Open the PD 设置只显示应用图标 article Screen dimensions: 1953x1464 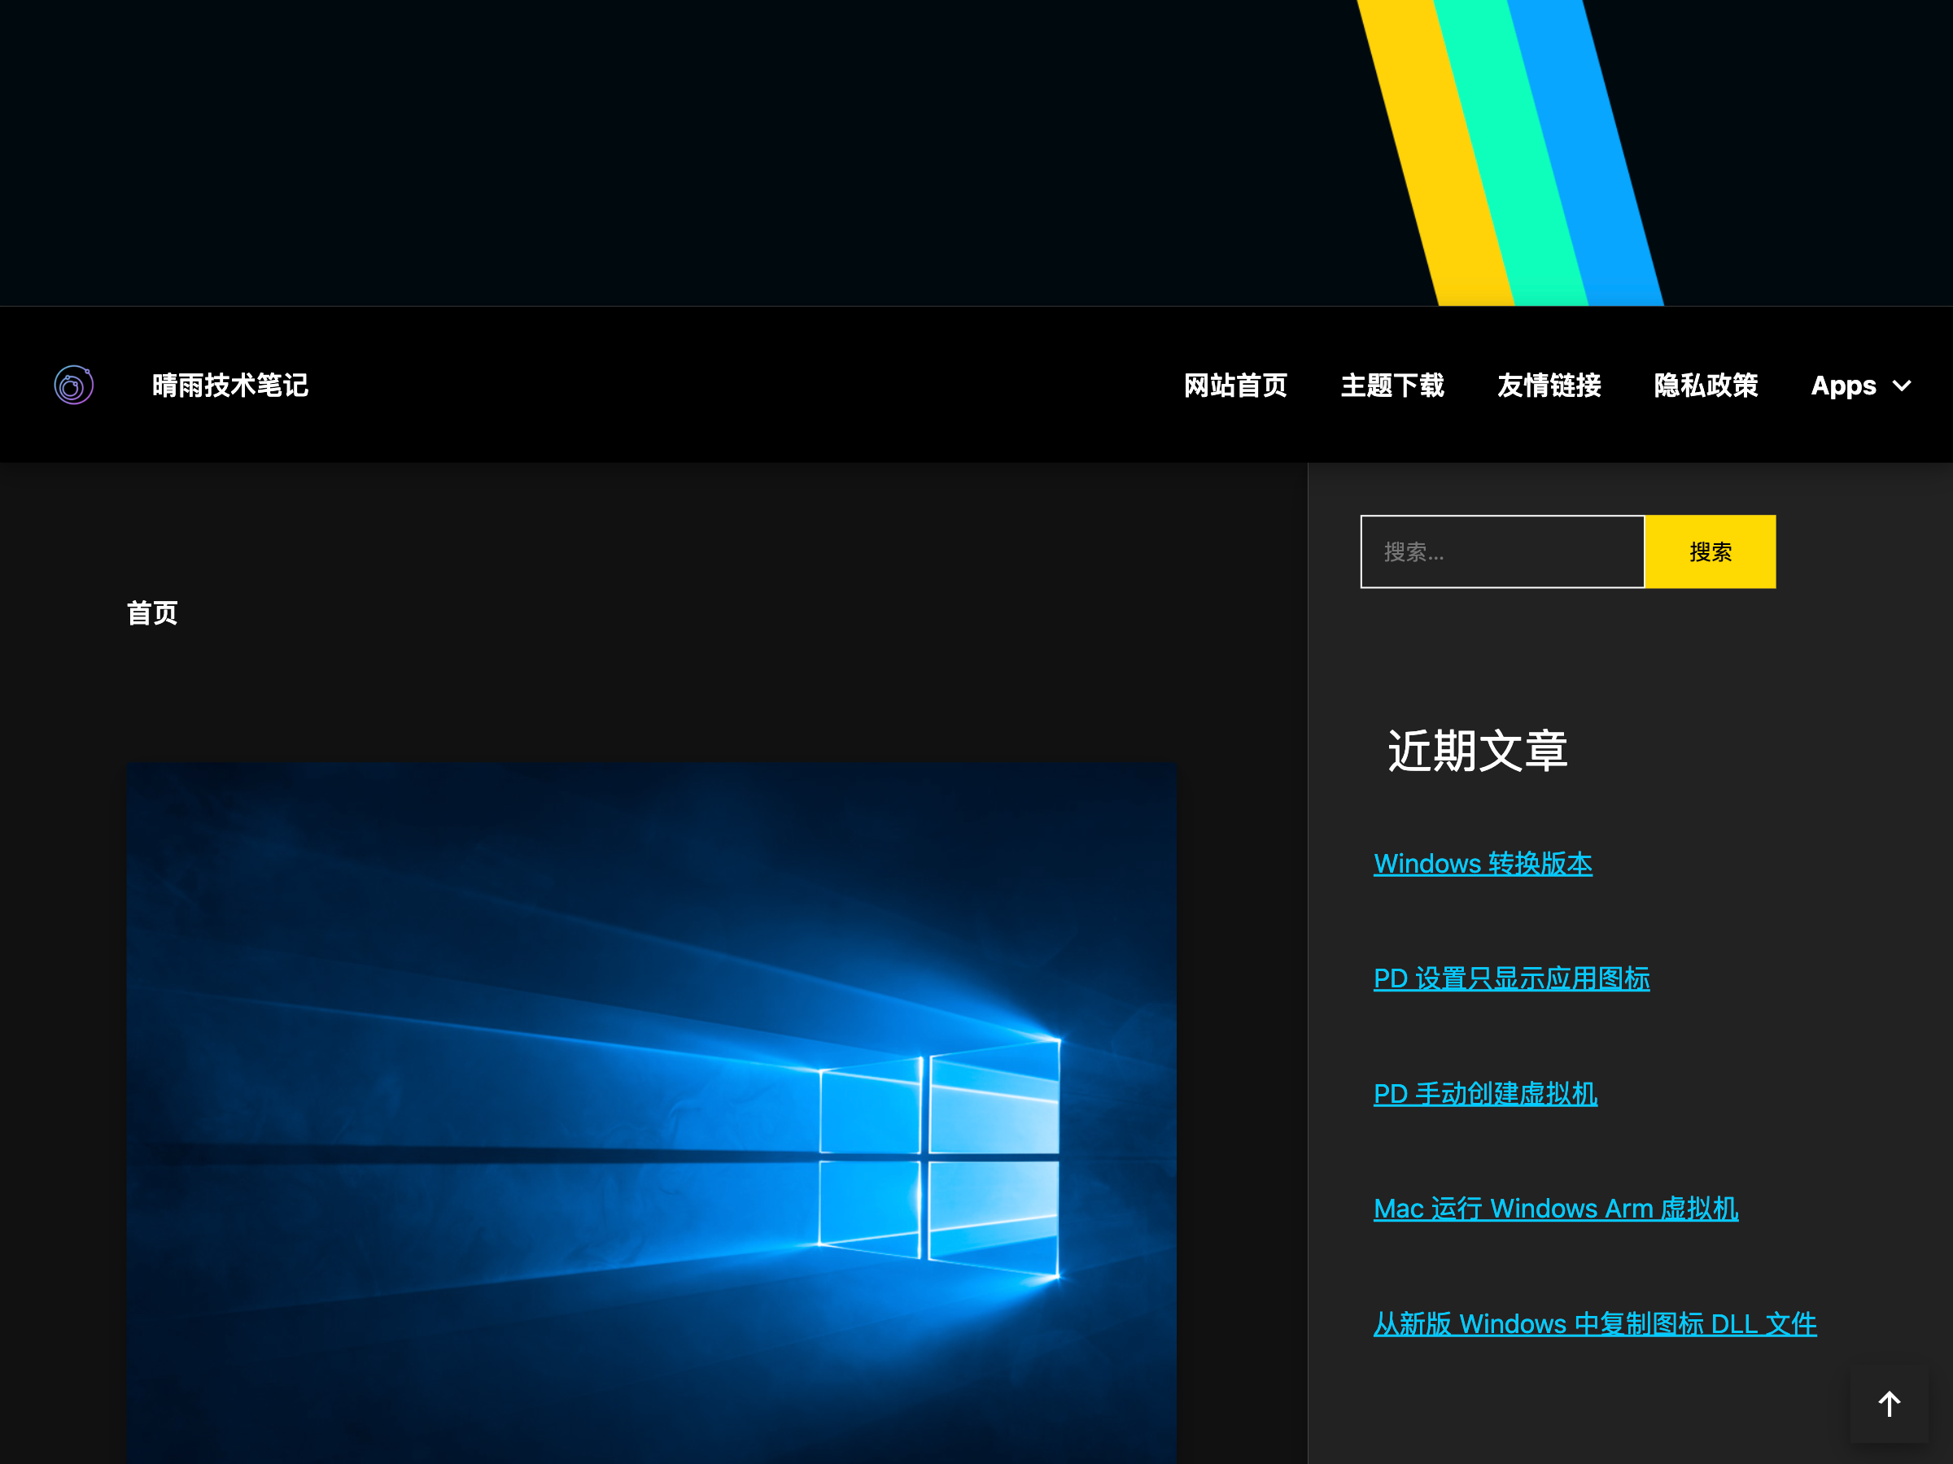(x=1510, y=978)
